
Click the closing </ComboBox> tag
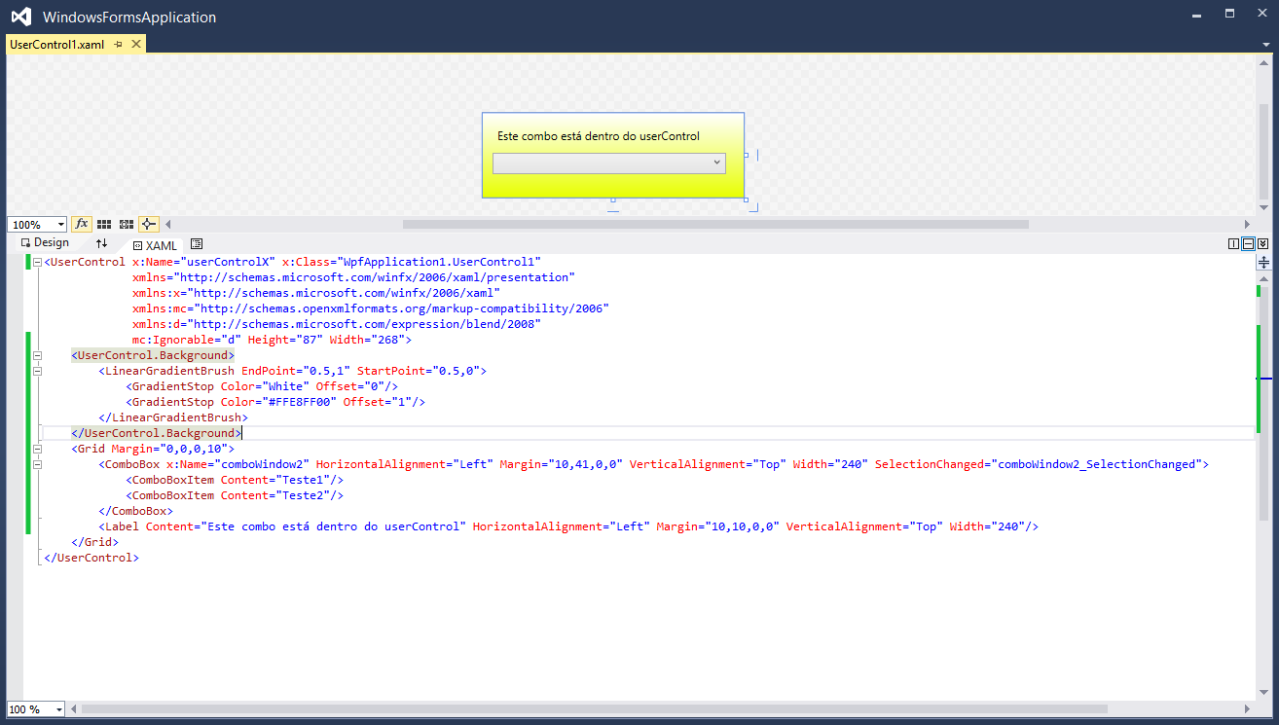135,511
